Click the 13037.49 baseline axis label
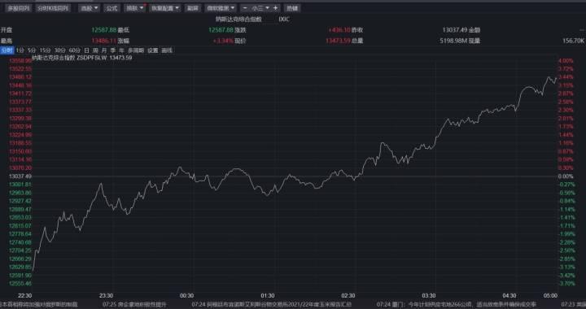The image size is (586, 309). point(20,176)
